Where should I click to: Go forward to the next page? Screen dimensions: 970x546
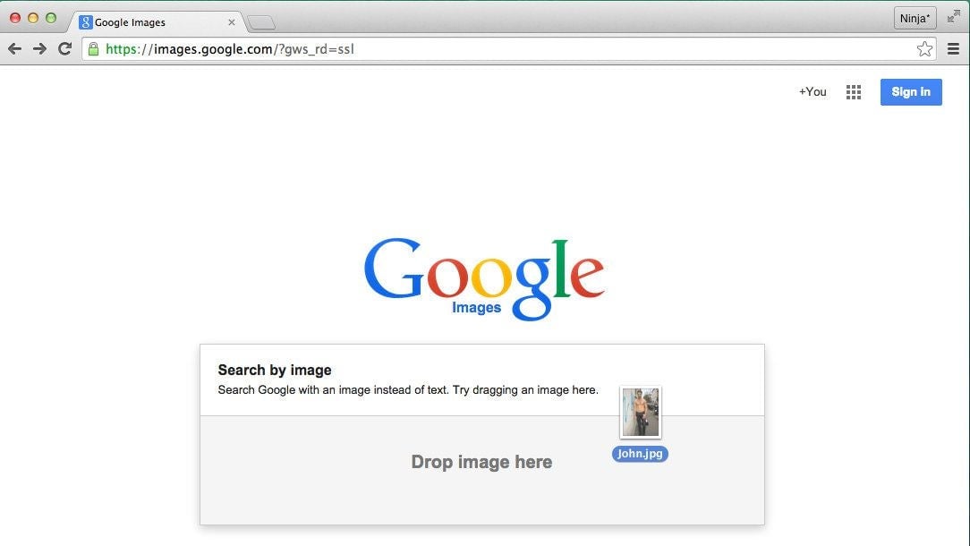click(x=39, y=49)
